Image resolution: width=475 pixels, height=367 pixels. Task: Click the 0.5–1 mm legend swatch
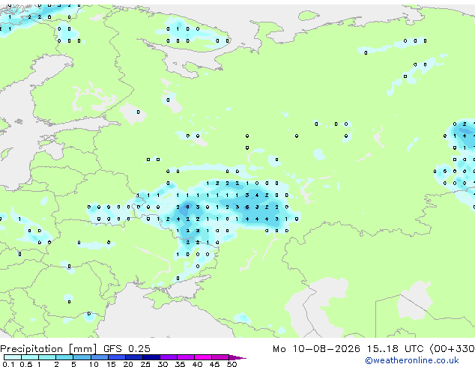[x=30, y=357]
